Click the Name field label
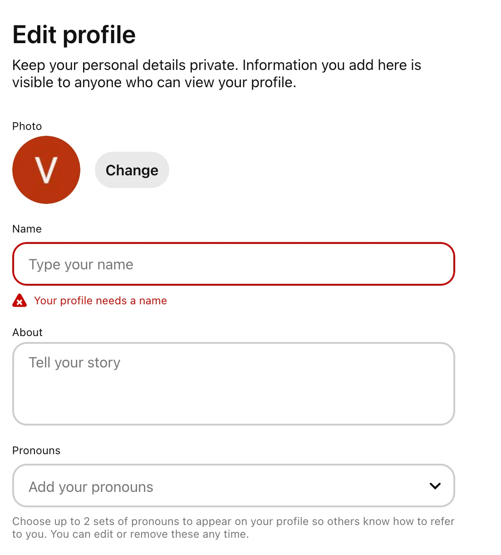 tap(27, 229)
